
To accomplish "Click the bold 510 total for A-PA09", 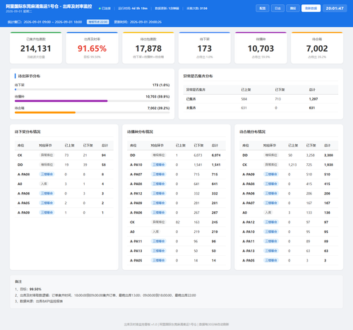I will [x=327, y=175].
